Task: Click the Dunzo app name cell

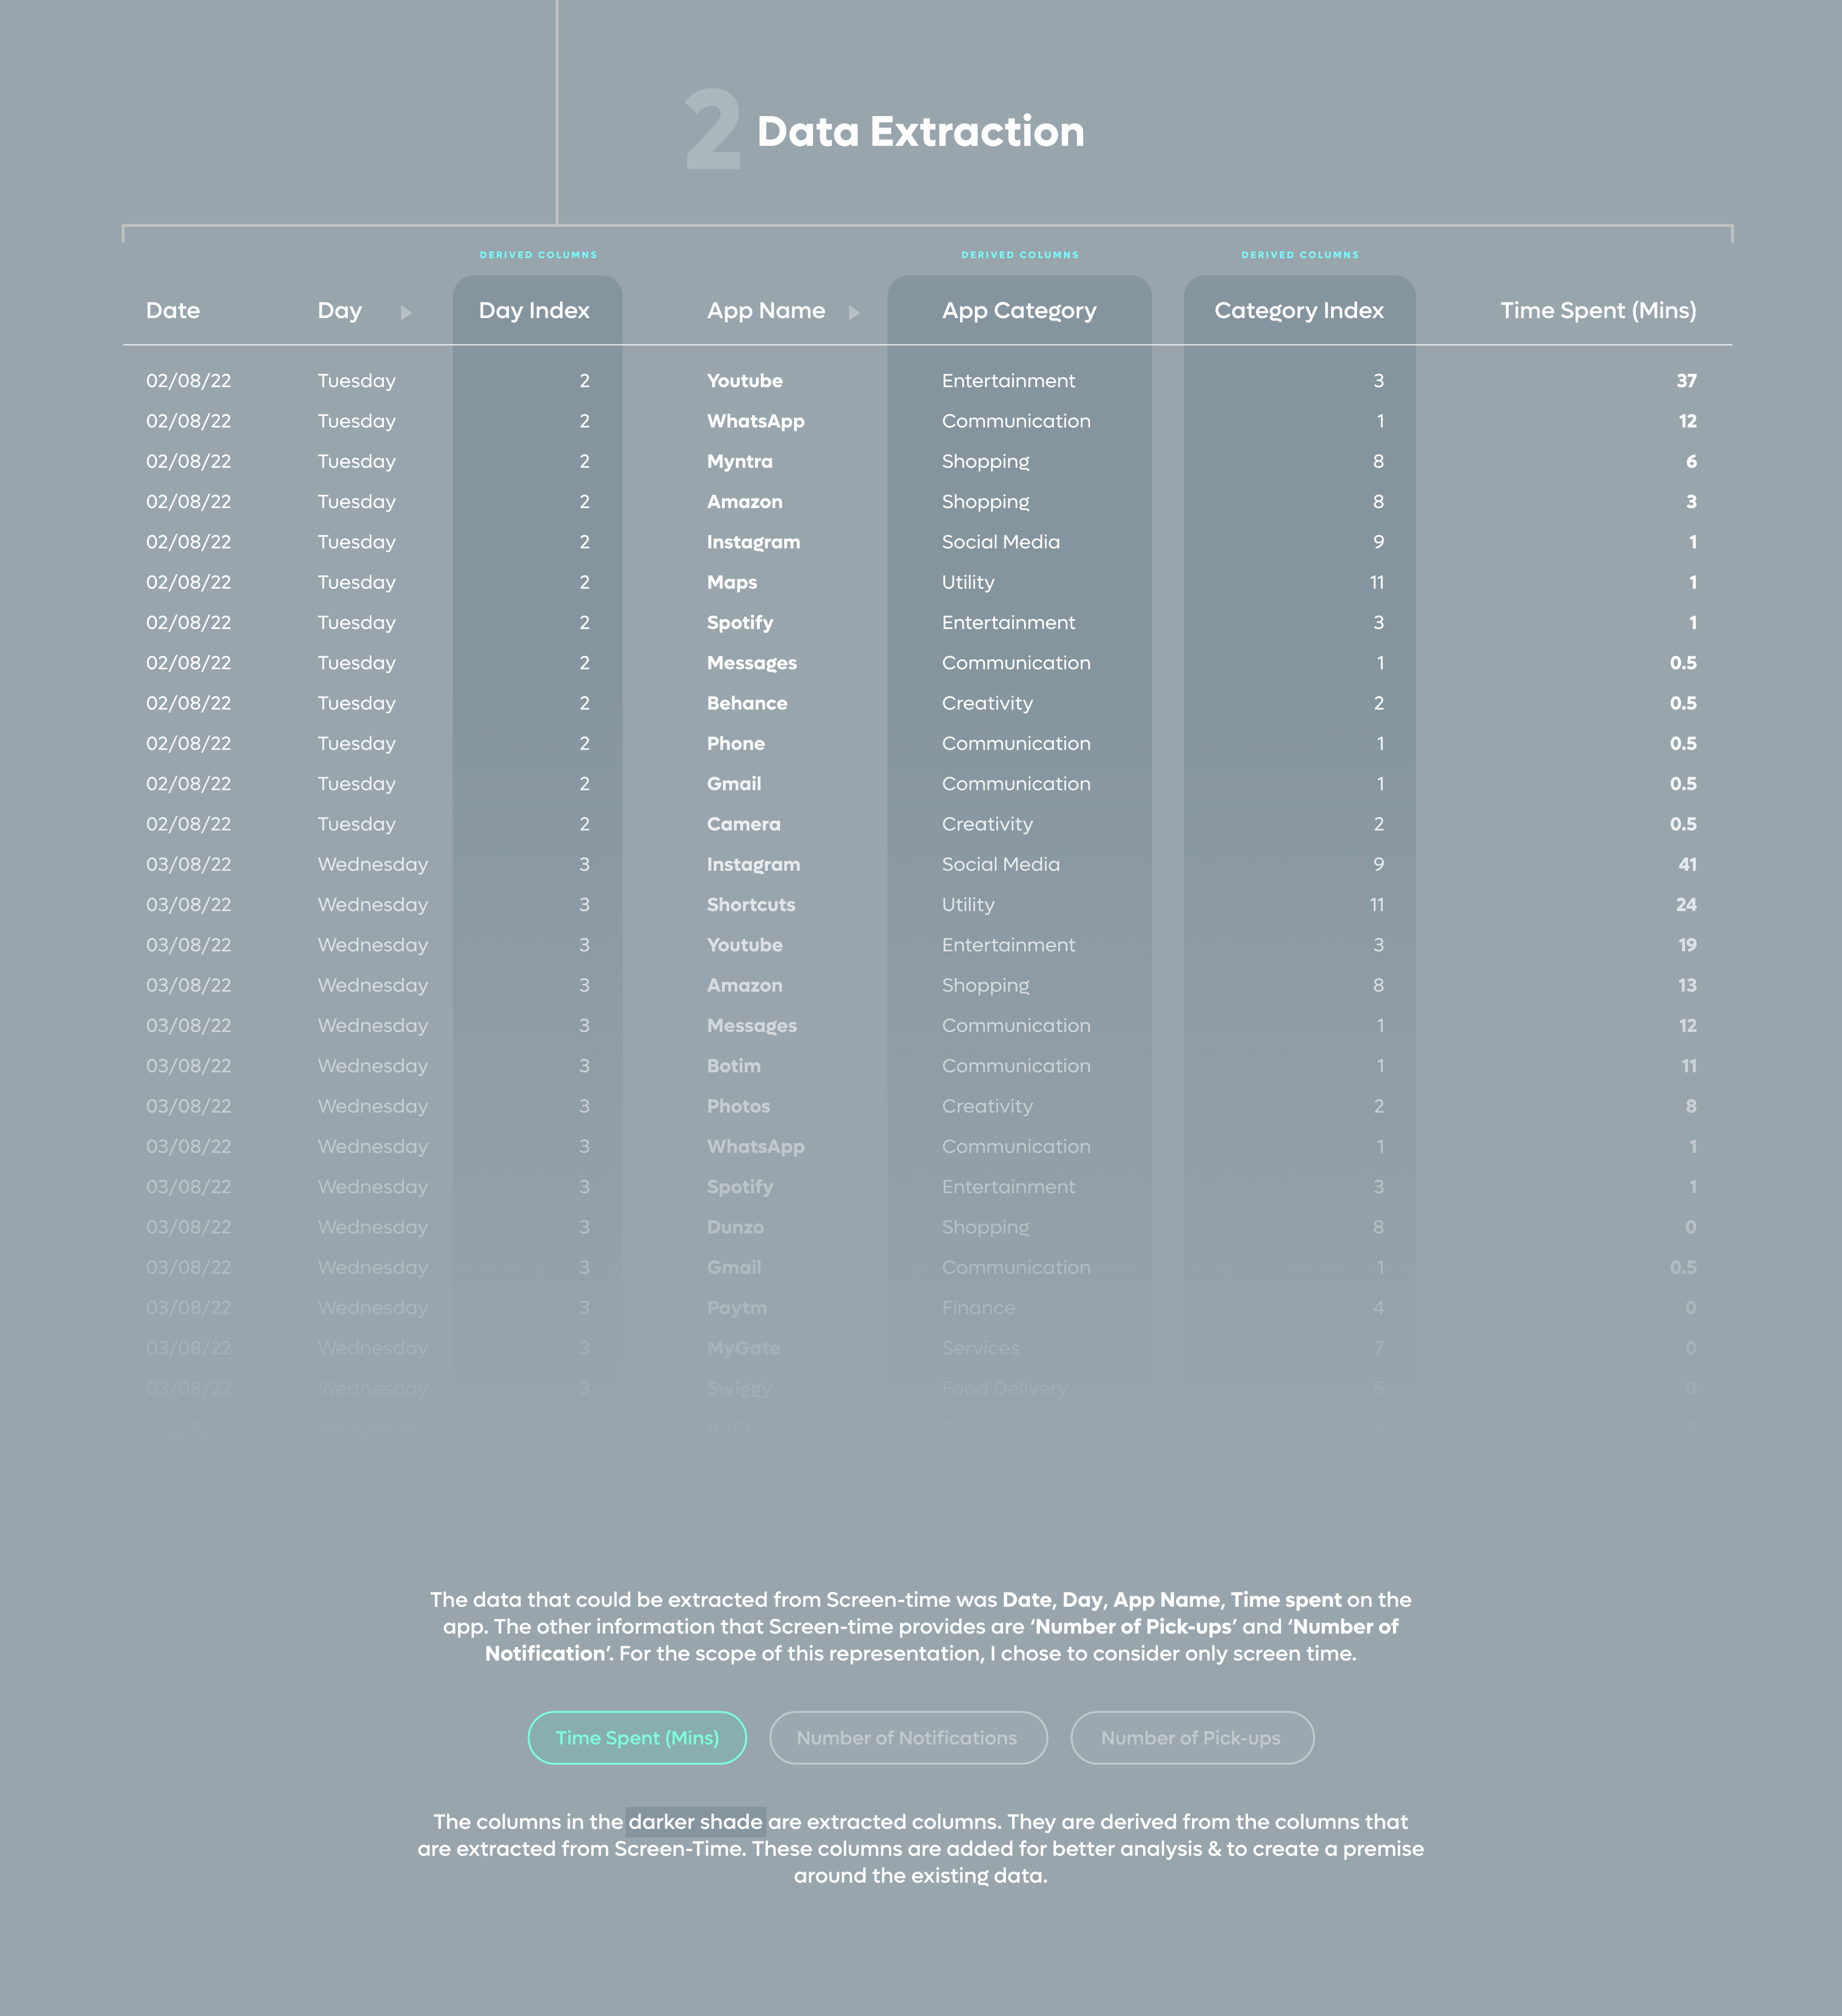Action: 735,1227
